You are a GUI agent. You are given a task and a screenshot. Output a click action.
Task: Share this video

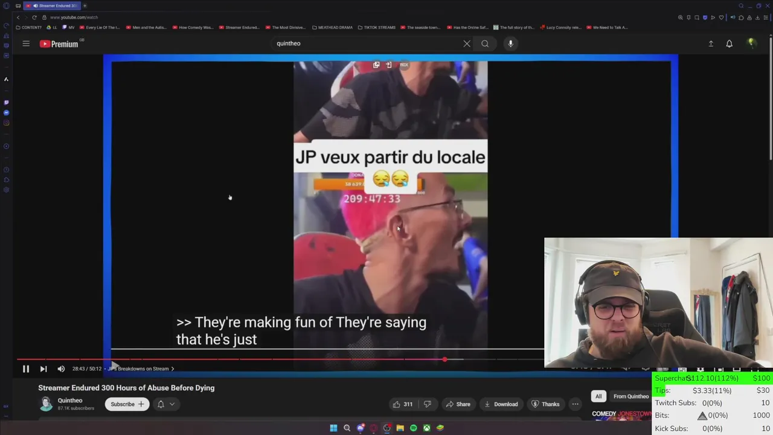458,404
